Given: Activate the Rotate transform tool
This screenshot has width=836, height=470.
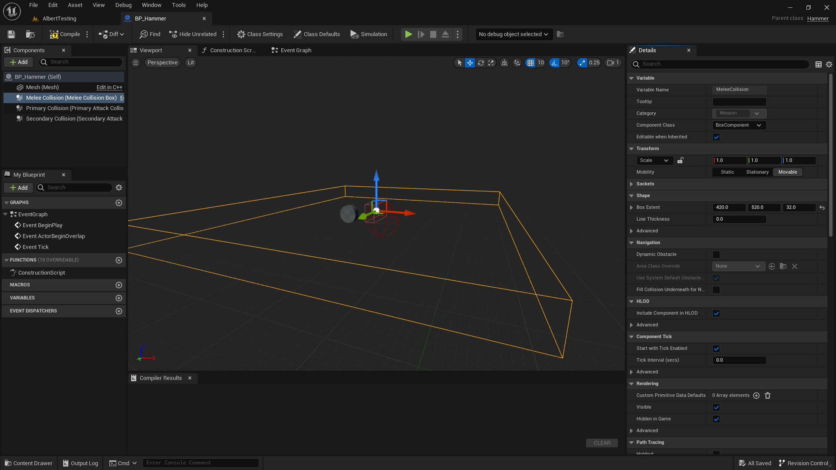Looking at the screenshot, I should click(481, 63).
